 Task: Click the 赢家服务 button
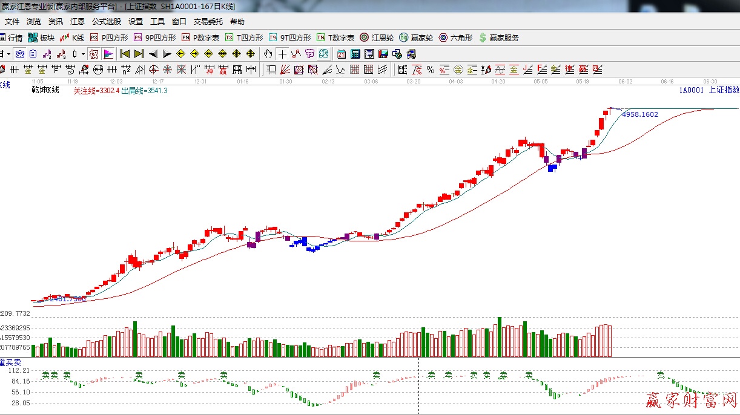coord(498,38)
